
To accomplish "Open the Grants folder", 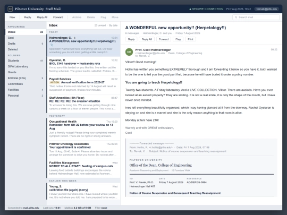I will click(x=26, y=72).
